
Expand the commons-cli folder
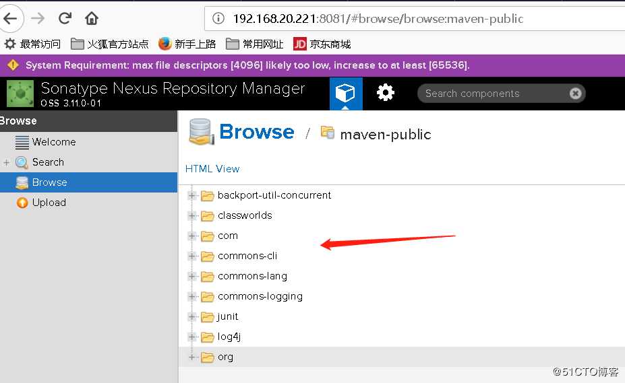point(191,256)
